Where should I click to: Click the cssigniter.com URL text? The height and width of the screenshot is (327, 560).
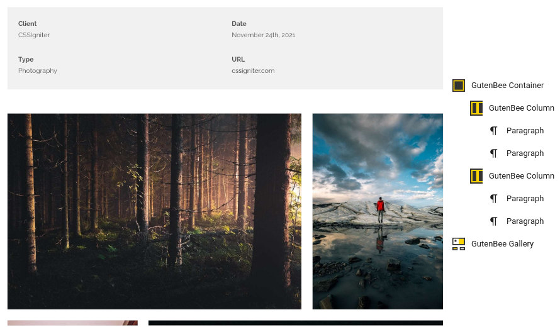coord(253,70)
